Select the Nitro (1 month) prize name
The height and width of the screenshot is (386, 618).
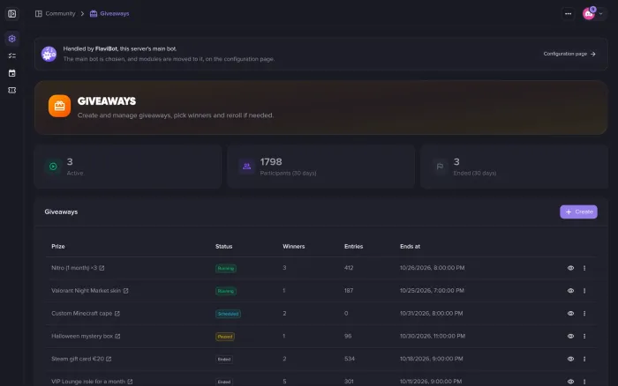(74, 268)
